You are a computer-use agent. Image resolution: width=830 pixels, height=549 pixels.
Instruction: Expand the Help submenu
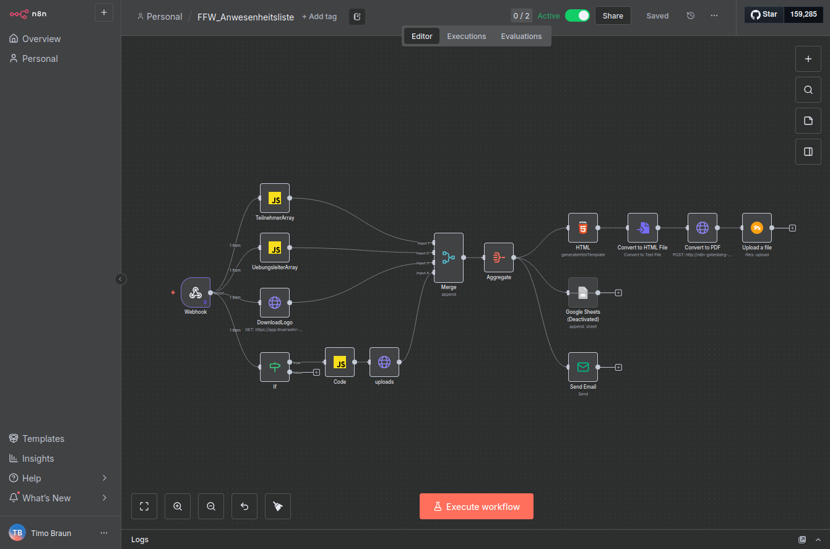click(104, 478)
